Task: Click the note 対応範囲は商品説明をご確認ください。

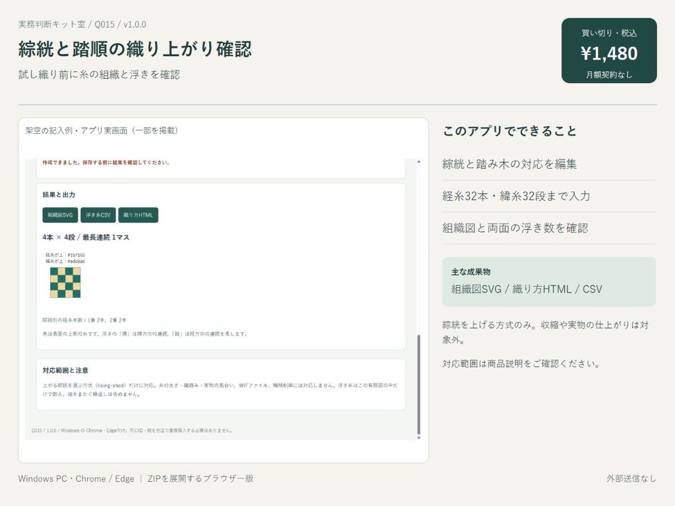Action: 521,364
